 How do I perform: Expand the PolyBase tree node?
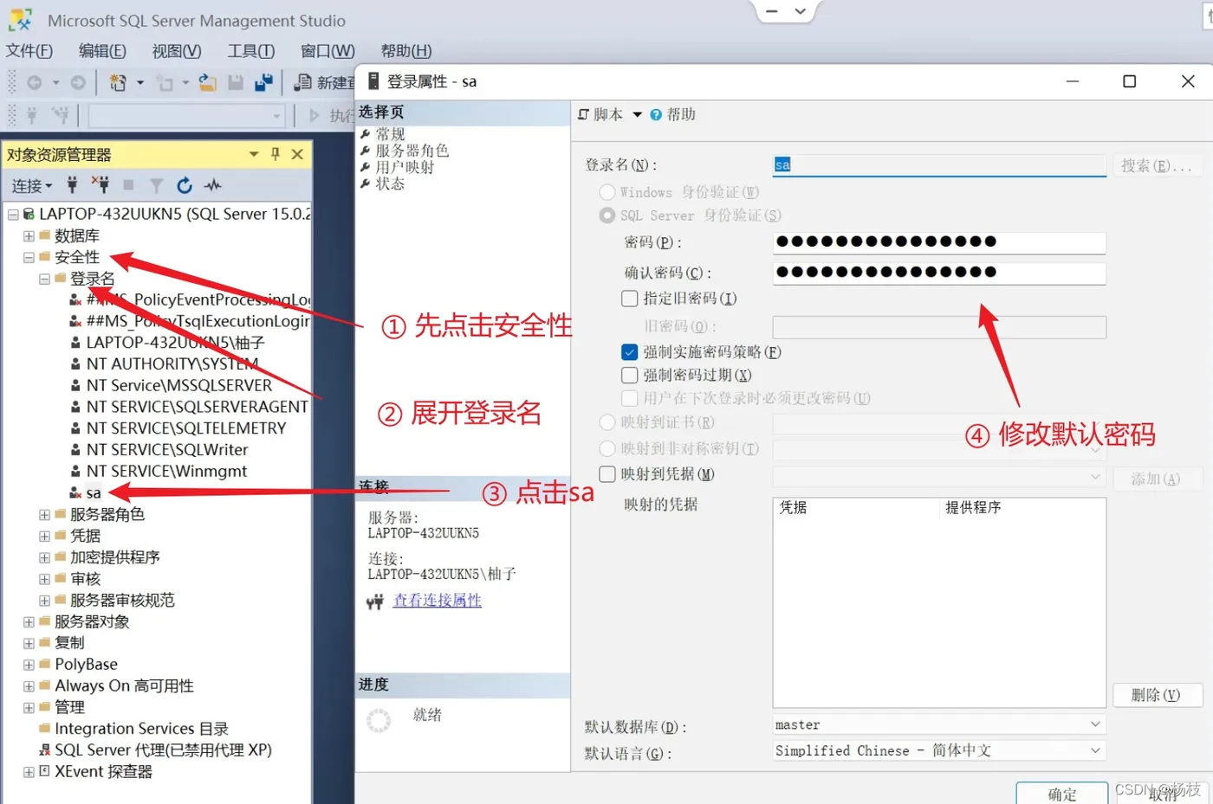(29, 665)
